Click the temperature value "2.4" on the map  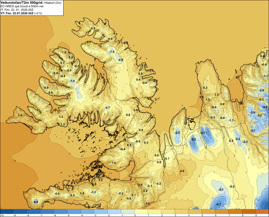click(x=93, y=120)
